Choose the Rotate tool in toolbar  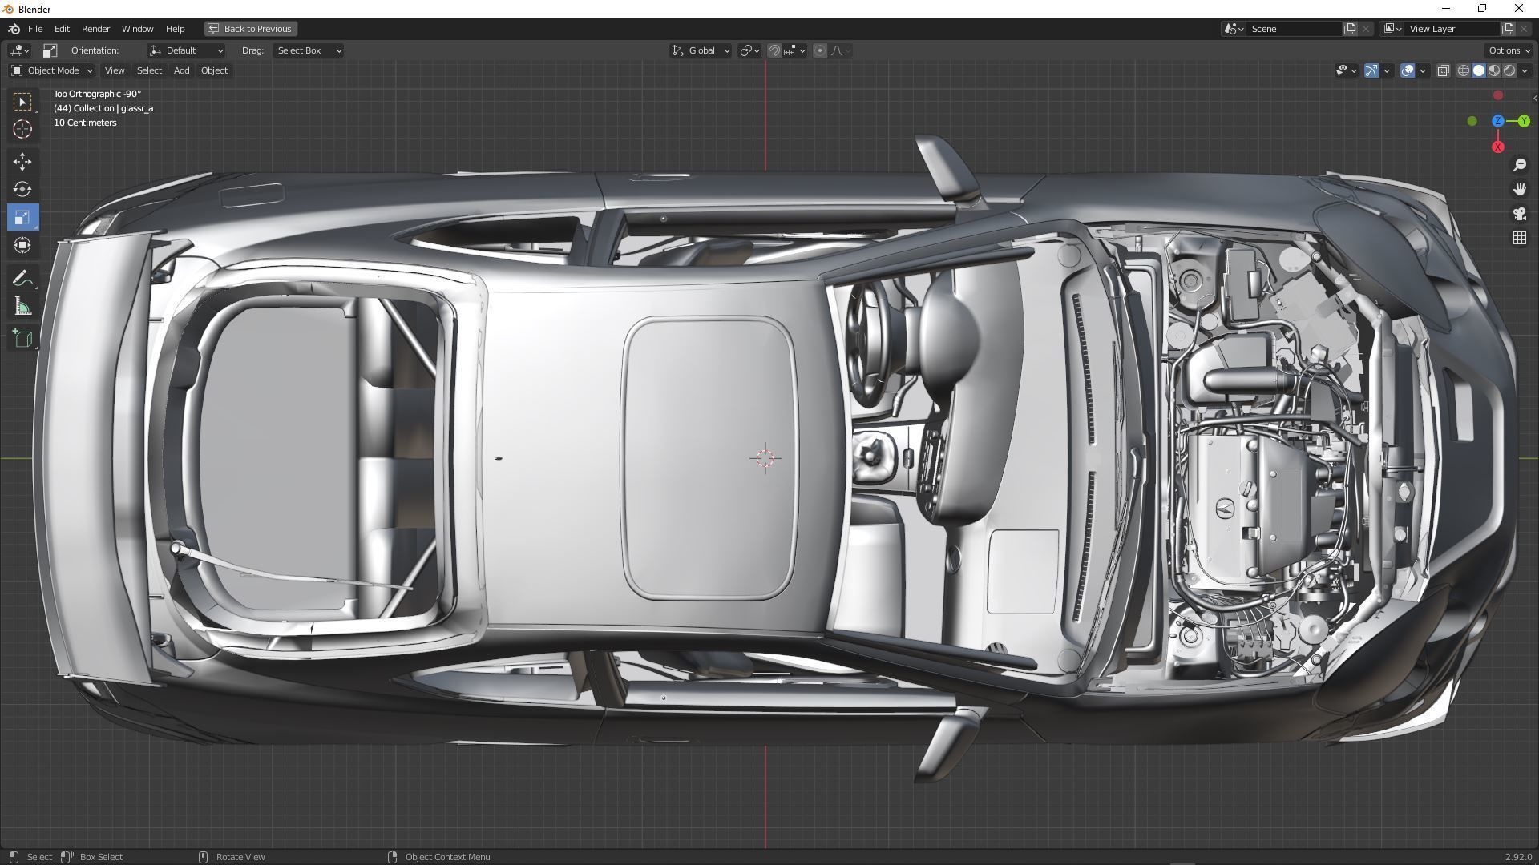tap(22, 189)
